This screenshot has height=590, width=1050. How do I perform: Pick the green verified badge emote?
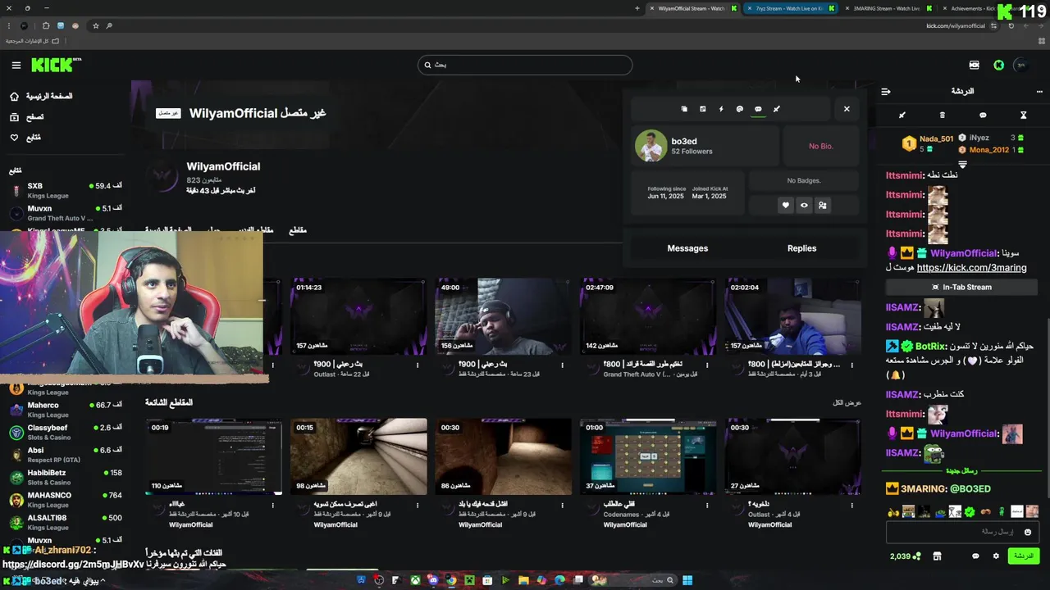970,512
